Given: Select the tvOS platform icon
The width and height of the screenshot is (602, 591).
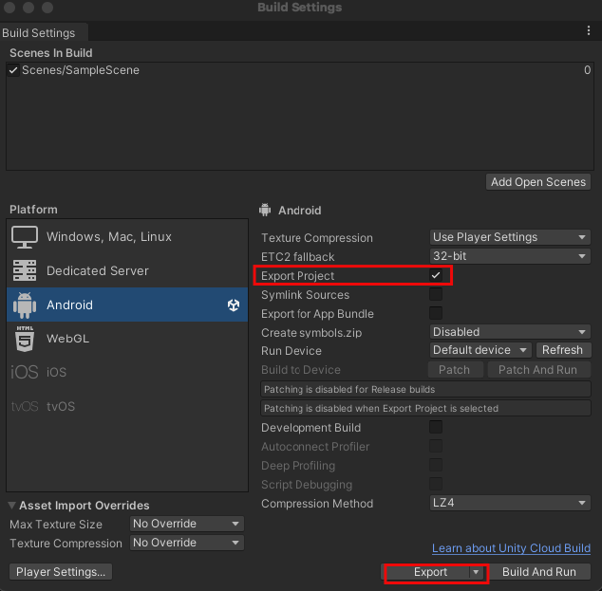Looking at the screenshot, I should (x=25, y=406).
